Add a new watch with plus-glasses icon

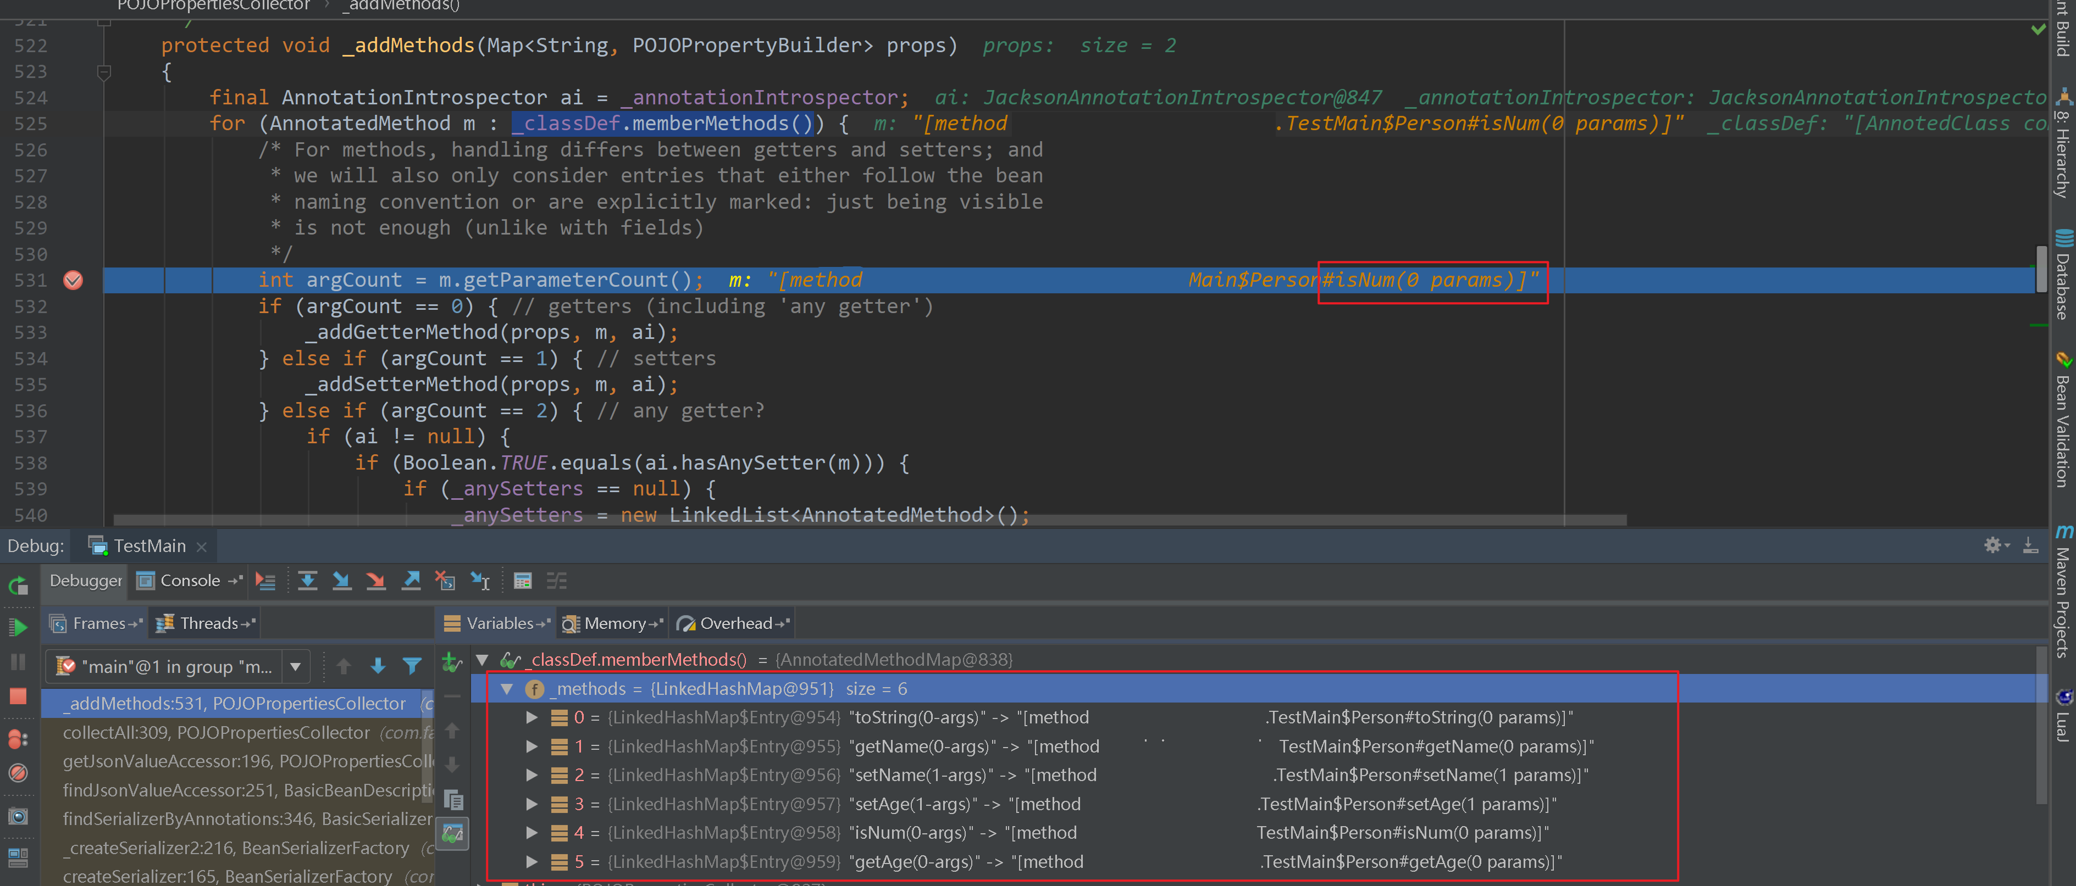[452, 663]
